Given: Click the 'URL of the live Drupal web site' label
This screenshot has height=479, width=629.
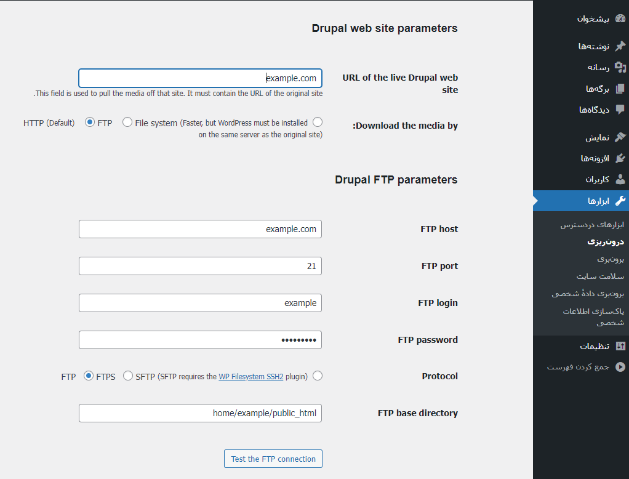Looking at the screenshot, I should [x=400, y=84].
